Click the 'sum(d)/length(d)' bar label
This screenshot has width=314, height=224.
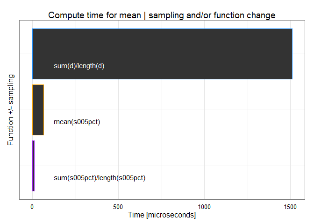pyautogui.click(x=79, y=66)
